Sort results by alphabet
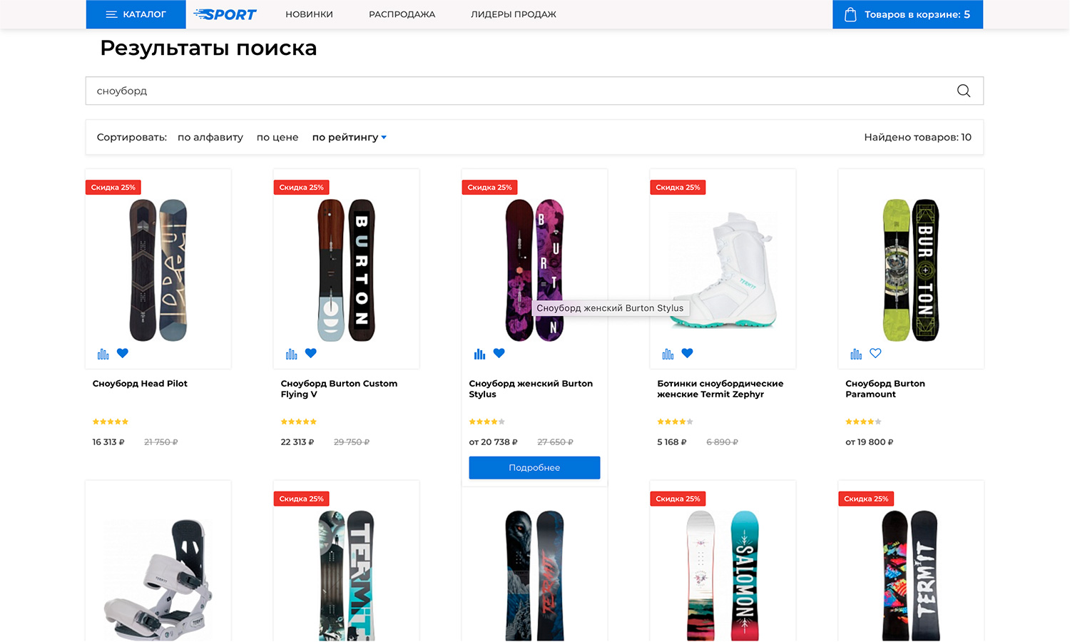 click(210, 137)
